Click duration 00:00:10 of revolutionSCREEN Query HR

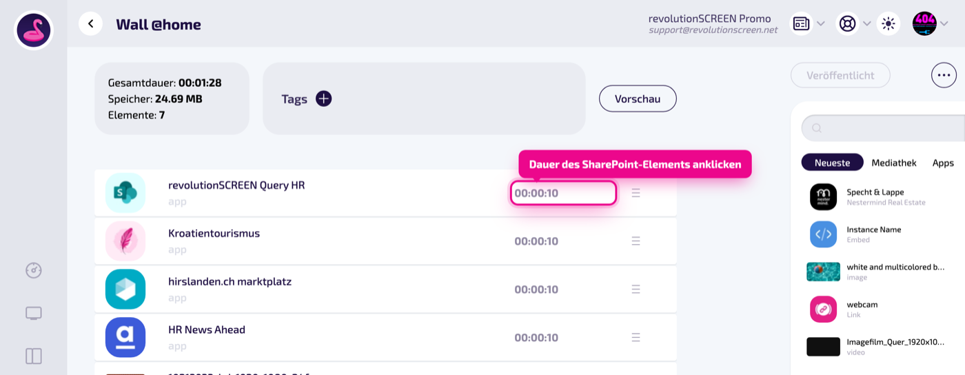pos(563,193)
